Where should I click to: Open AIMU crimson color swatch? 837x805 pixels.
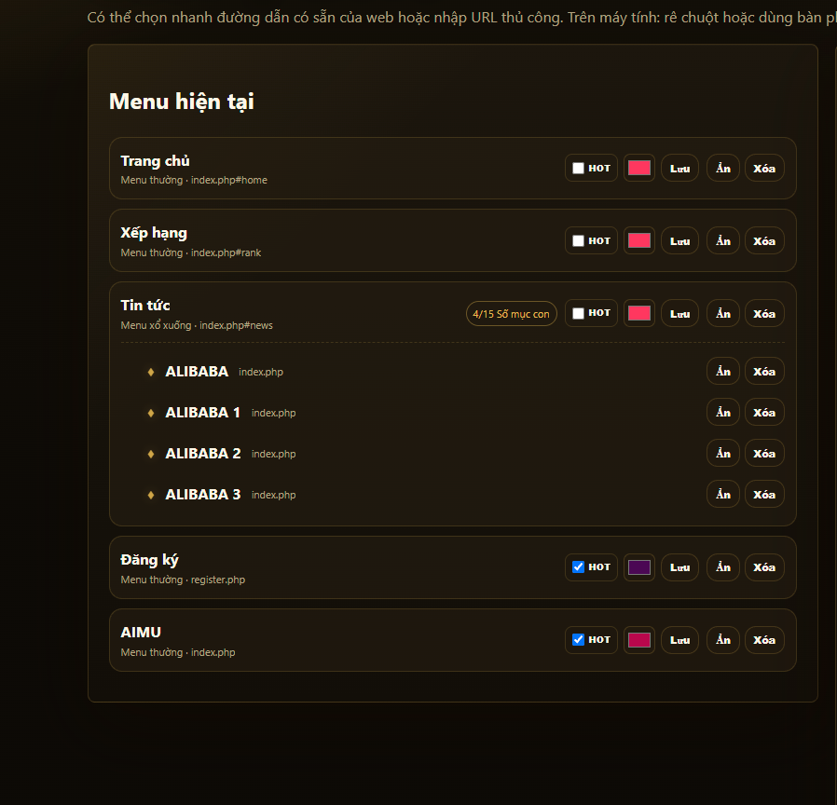pyautogui.click(x=639, y=640)
